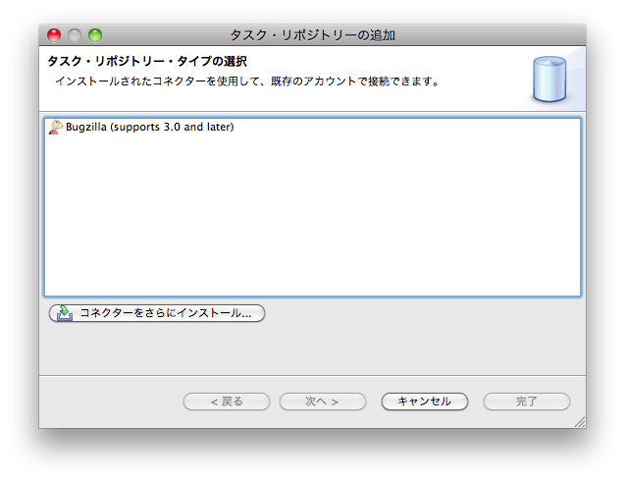This screenshot has height=482, width=625.
Task: Click the repository cylinder icon in the header
Action: (549, 80)
